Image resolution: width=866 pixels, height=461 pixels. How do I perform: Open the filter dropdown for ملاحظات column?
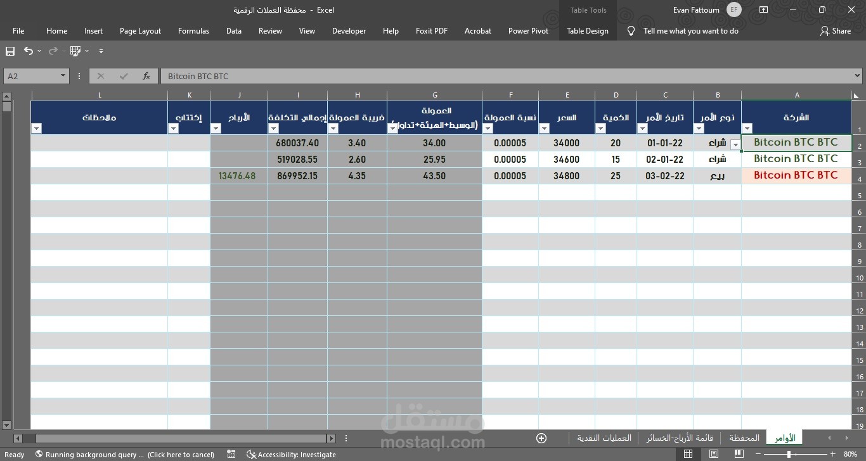coord(36,129)
